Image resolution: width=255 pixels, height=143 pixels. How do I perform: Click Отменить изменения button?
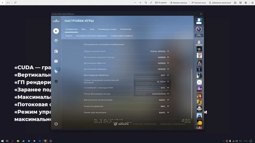[x=144, y=124]
